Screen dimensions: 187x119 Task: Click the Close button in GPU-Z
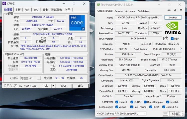click(x=175, y=114)
